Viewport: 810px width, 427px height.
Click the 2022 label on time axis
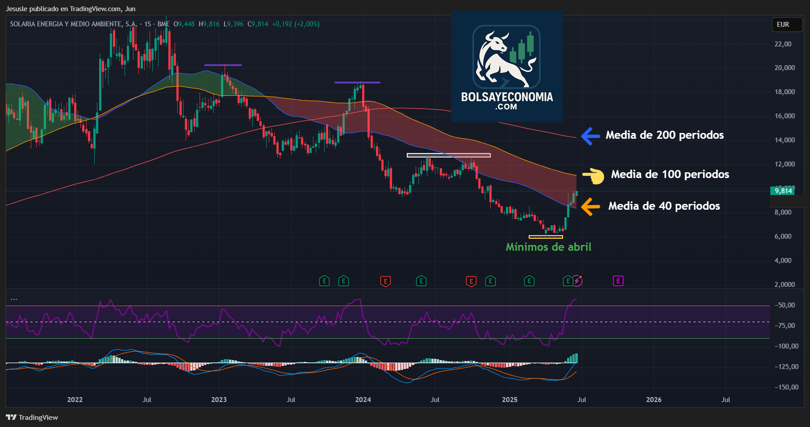pyautogui.click(x=75, y=400)
